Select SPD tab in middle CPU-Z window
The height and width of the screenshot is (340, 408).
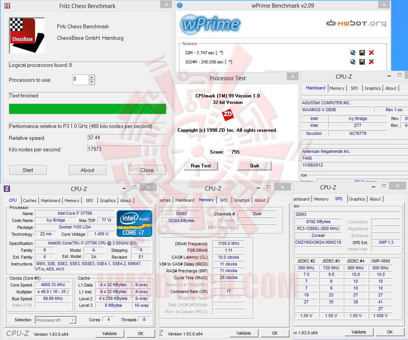tap(224, 200)
